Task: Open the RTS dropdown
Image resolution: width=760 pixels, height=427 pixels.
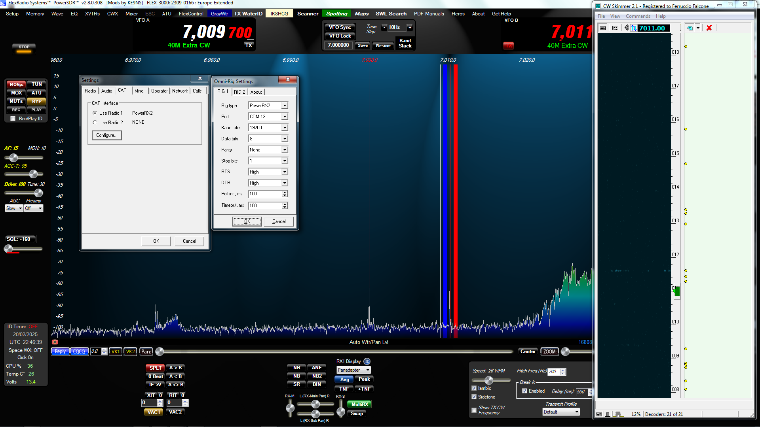Action: tap(285, 172)
